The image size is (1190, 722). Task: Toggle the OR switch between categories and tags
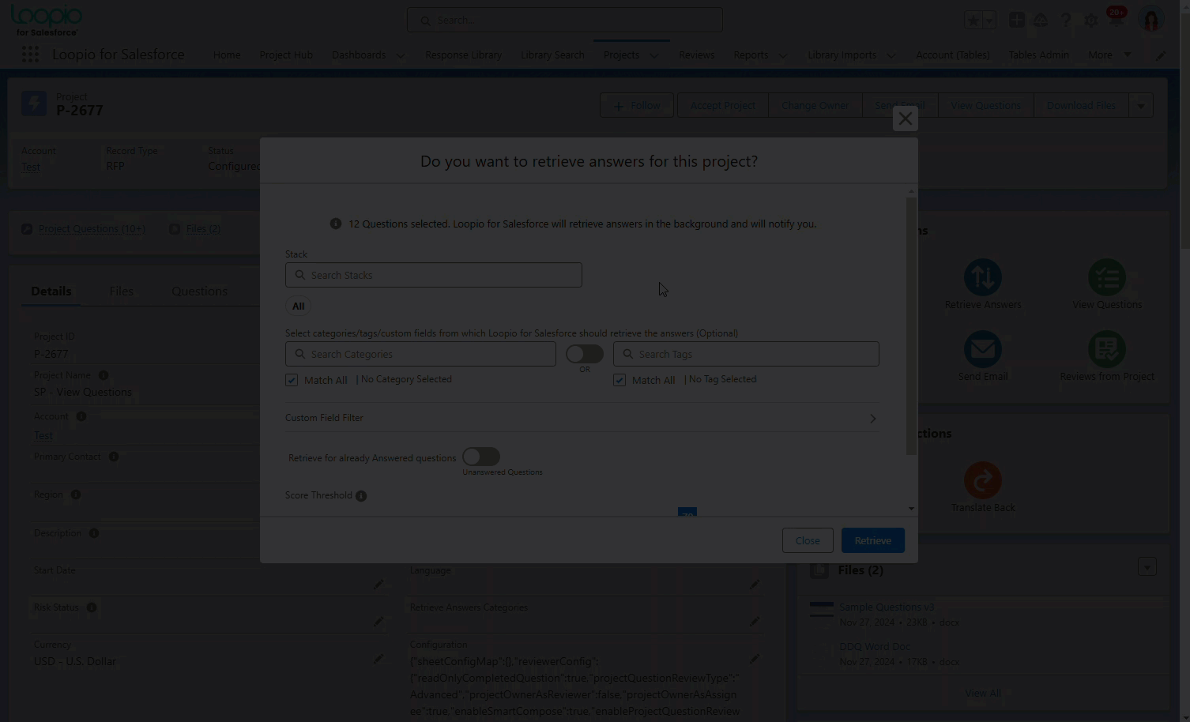coord(585,354)
